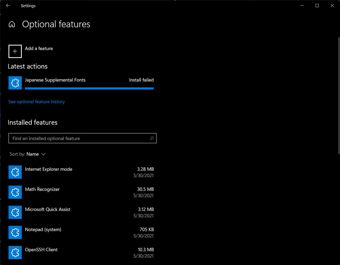Click the Install failed status text
Viewport: 340px width, 265px height.
[141, 80]
